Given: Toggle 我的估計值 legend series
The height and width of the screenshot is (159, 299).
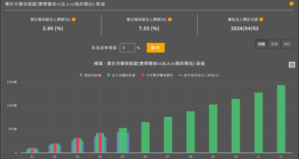Looking at the screenshot, I should pyautogui.click(x=90, y=75).
